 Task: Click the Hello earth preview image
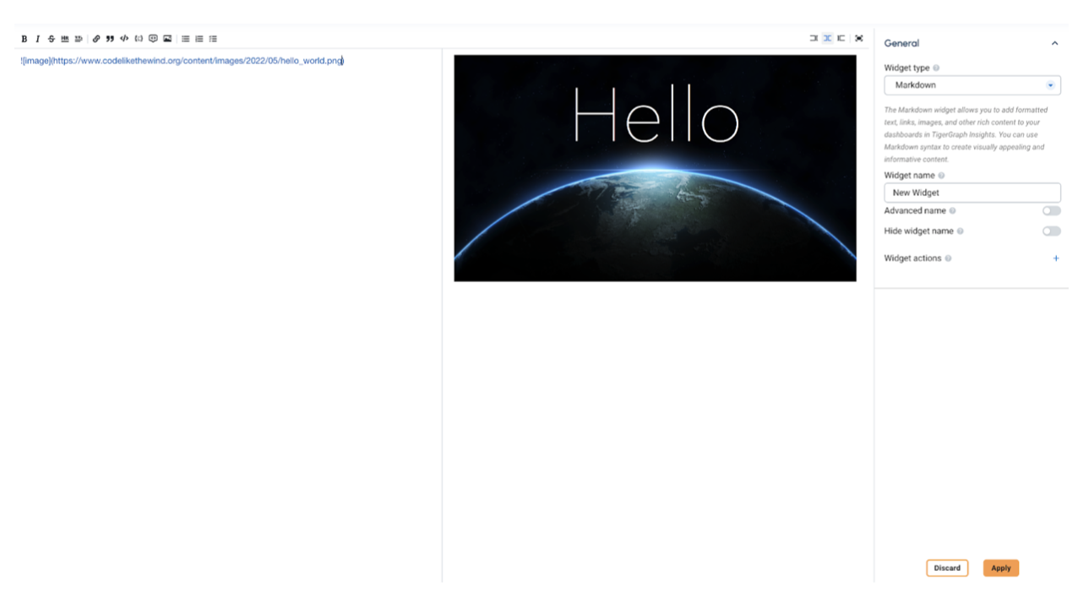[x=655, y=167]
